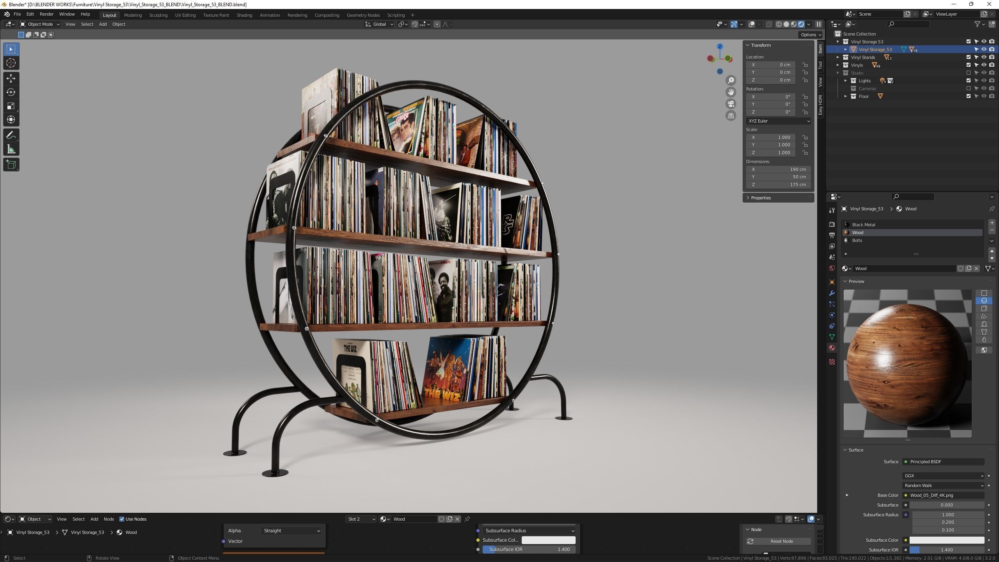Click the zoom magnifier viewport gizmo
999x562 pixels.
point(731,80)
